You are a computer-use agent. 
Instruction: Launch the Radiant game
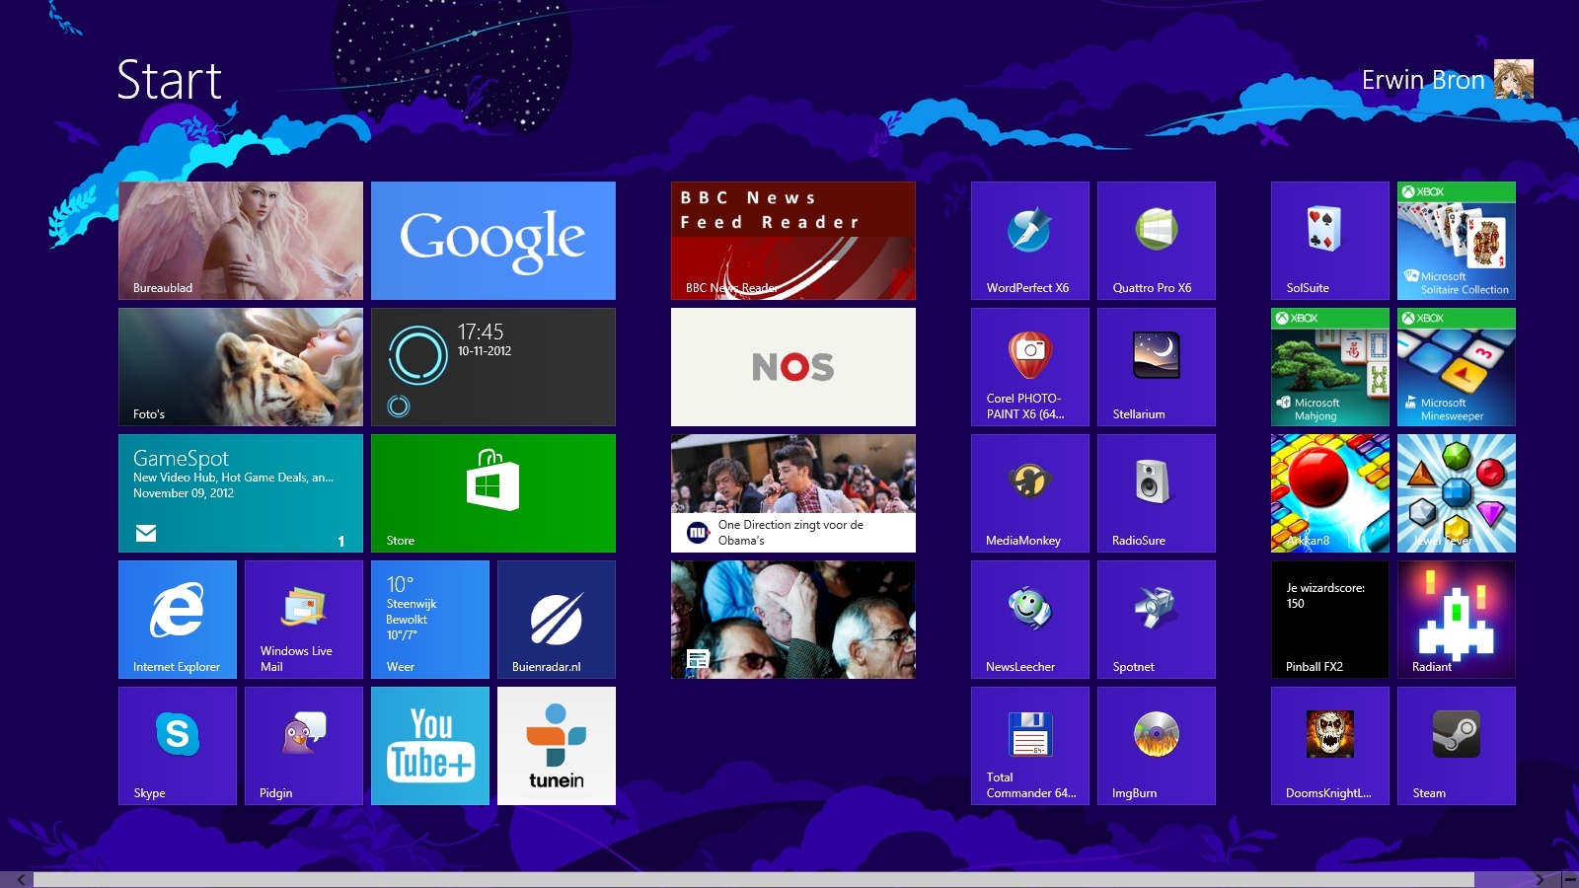coord(1457,620)
